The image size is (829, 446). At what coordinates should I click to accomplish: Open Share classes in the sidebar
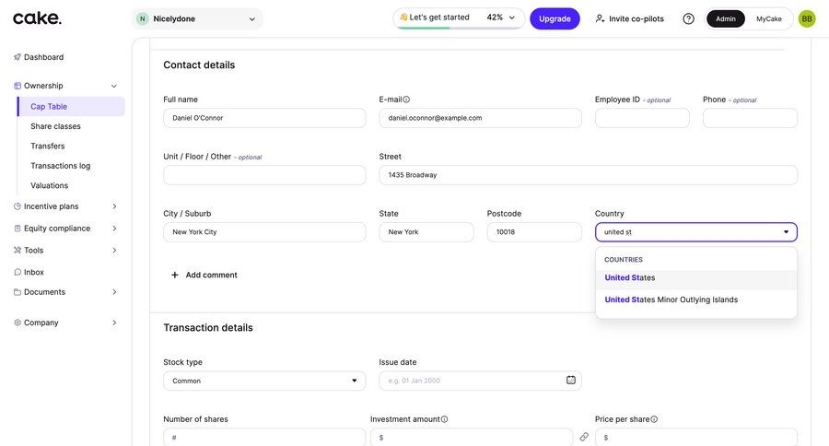(55, 126)
